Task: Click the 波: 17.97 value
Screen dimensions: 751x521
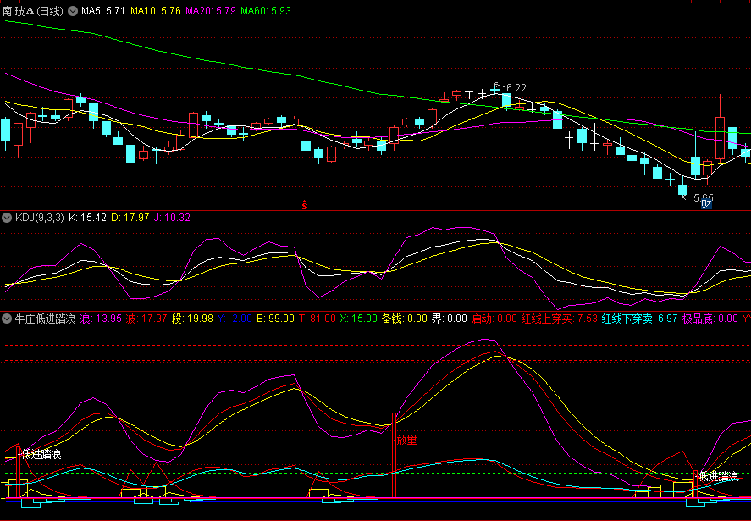Action: 146,319
